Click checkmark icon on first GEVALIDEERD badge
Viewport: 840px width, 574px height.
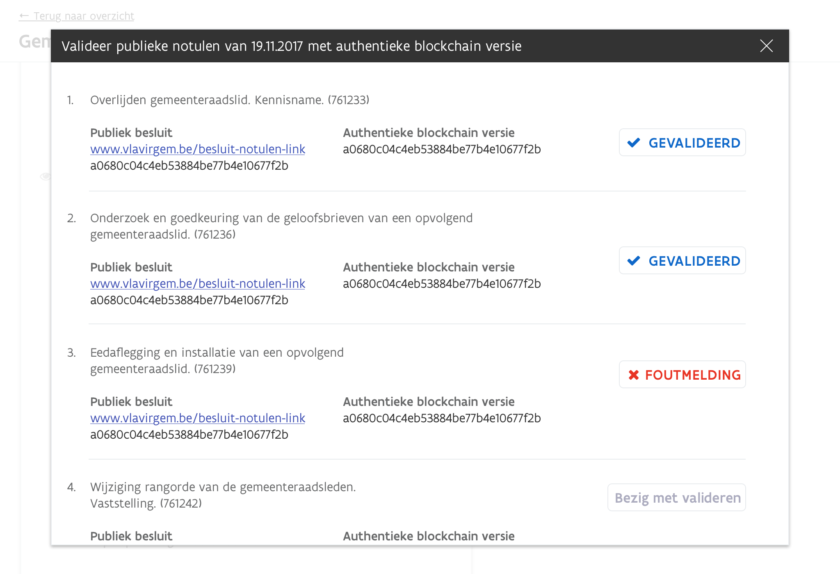point(634,143)
